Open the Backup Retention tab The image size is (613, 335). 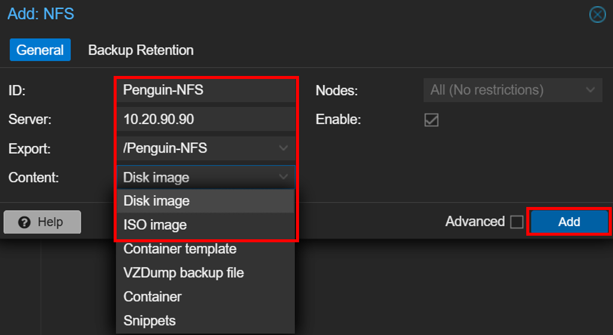(x=141, y=50)
